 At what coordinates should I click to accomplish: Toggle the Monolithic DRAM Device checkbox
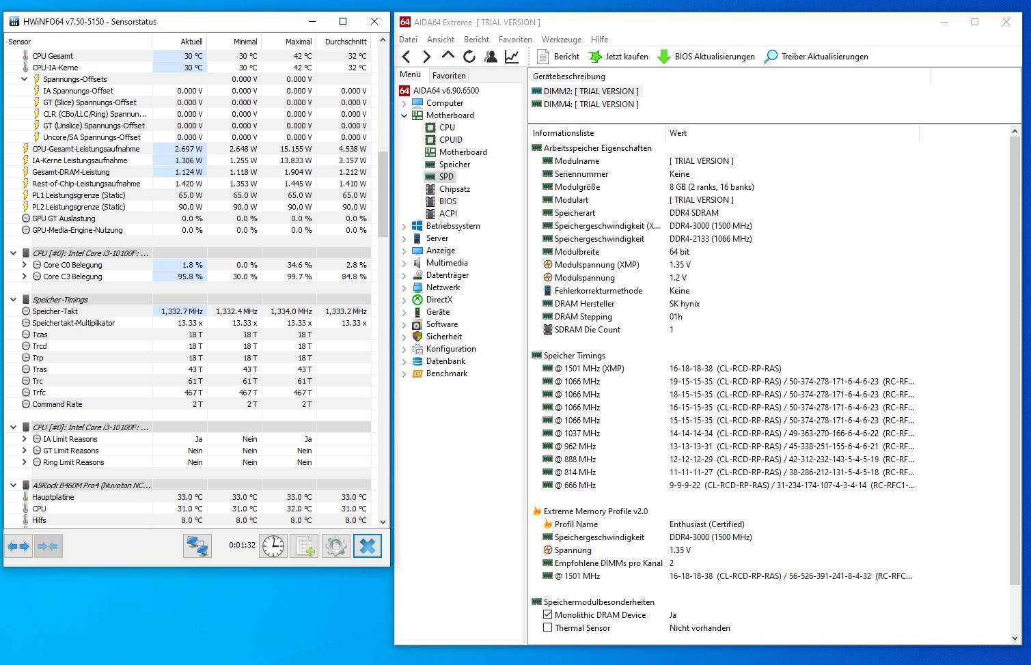[x=547, y=614]
